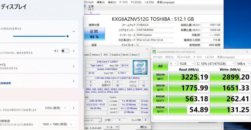
Task: Click the Intel Core i7 logo in CPU-Z
Action: tap(140, 67)
